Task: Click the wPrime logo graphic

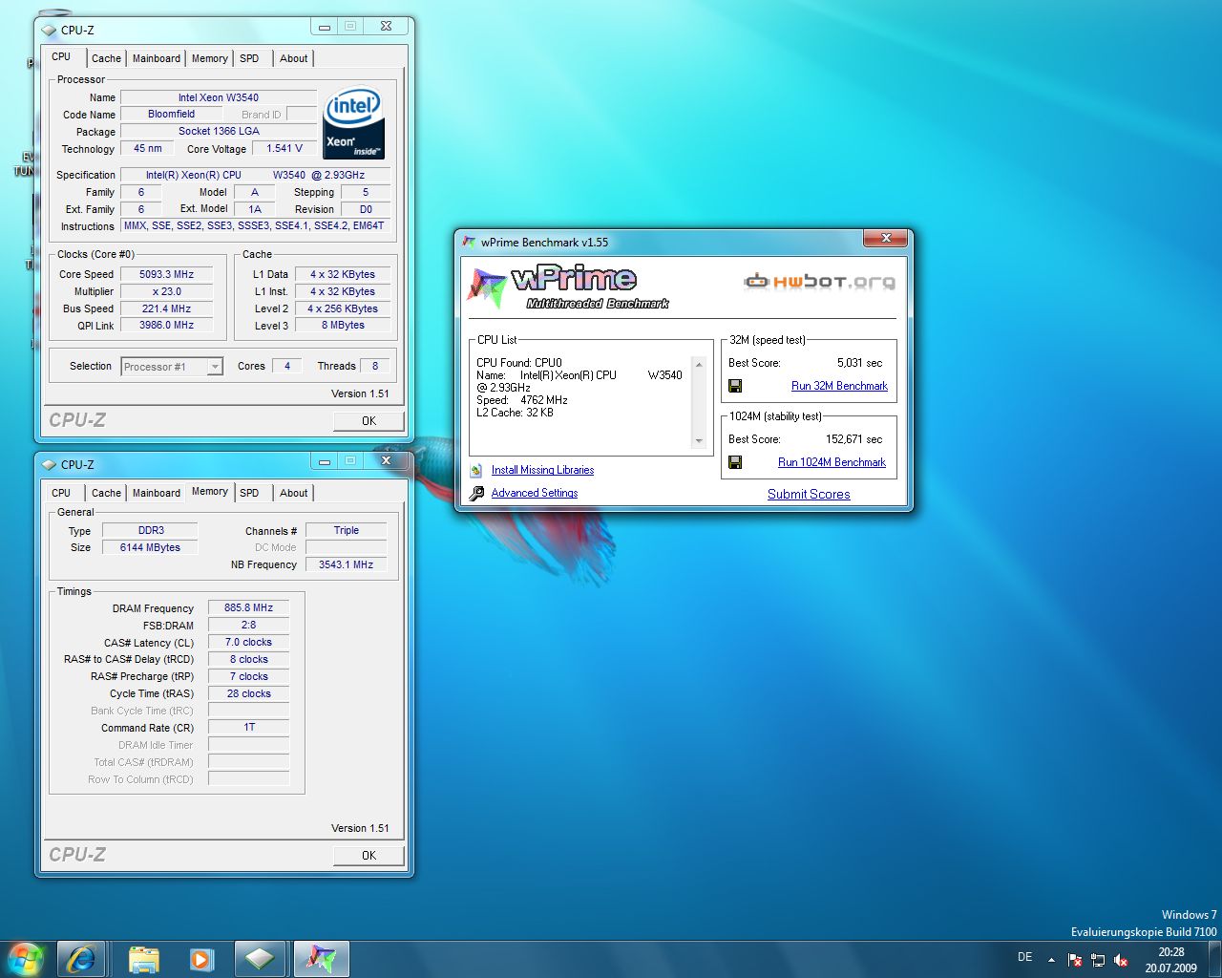Action: point(568,287)
